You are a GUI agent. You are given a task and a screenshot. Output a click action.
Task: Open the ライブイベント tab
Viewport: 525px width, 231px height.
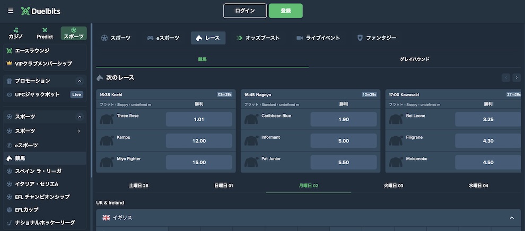[x=318, y=38]
